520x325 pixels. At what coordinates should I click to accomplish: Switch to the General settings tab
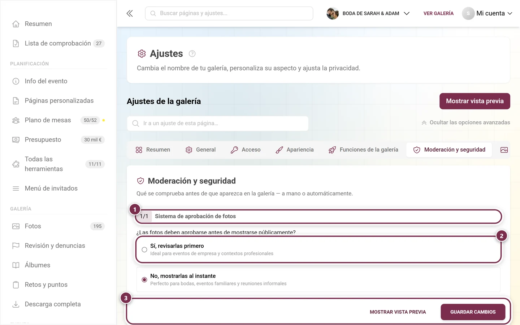point(200,150)
